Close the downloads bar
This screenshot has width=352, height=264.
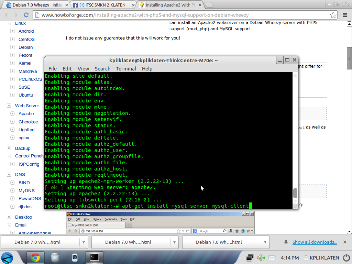(x=345, y=242)
